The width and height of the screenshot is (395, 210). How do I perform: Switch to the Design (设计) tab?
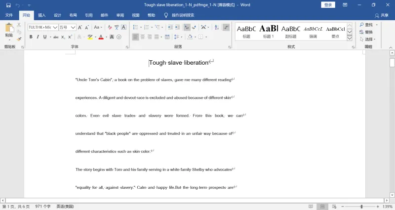tap(57, 15)
